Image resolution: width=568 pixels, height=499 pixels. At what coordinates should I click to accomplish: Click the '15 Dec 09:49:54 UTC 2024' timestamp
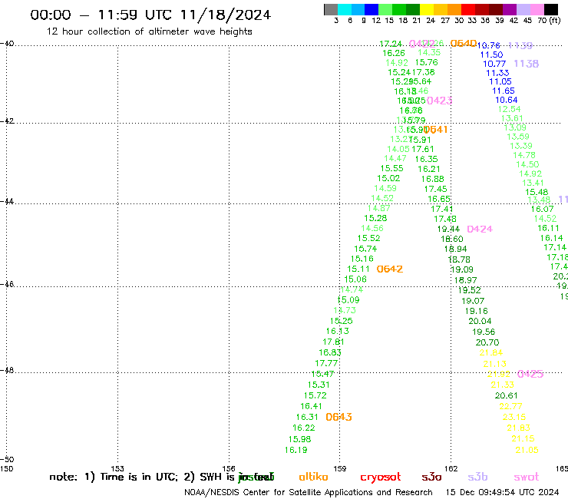pyautogui.click(x=502, y=492)
